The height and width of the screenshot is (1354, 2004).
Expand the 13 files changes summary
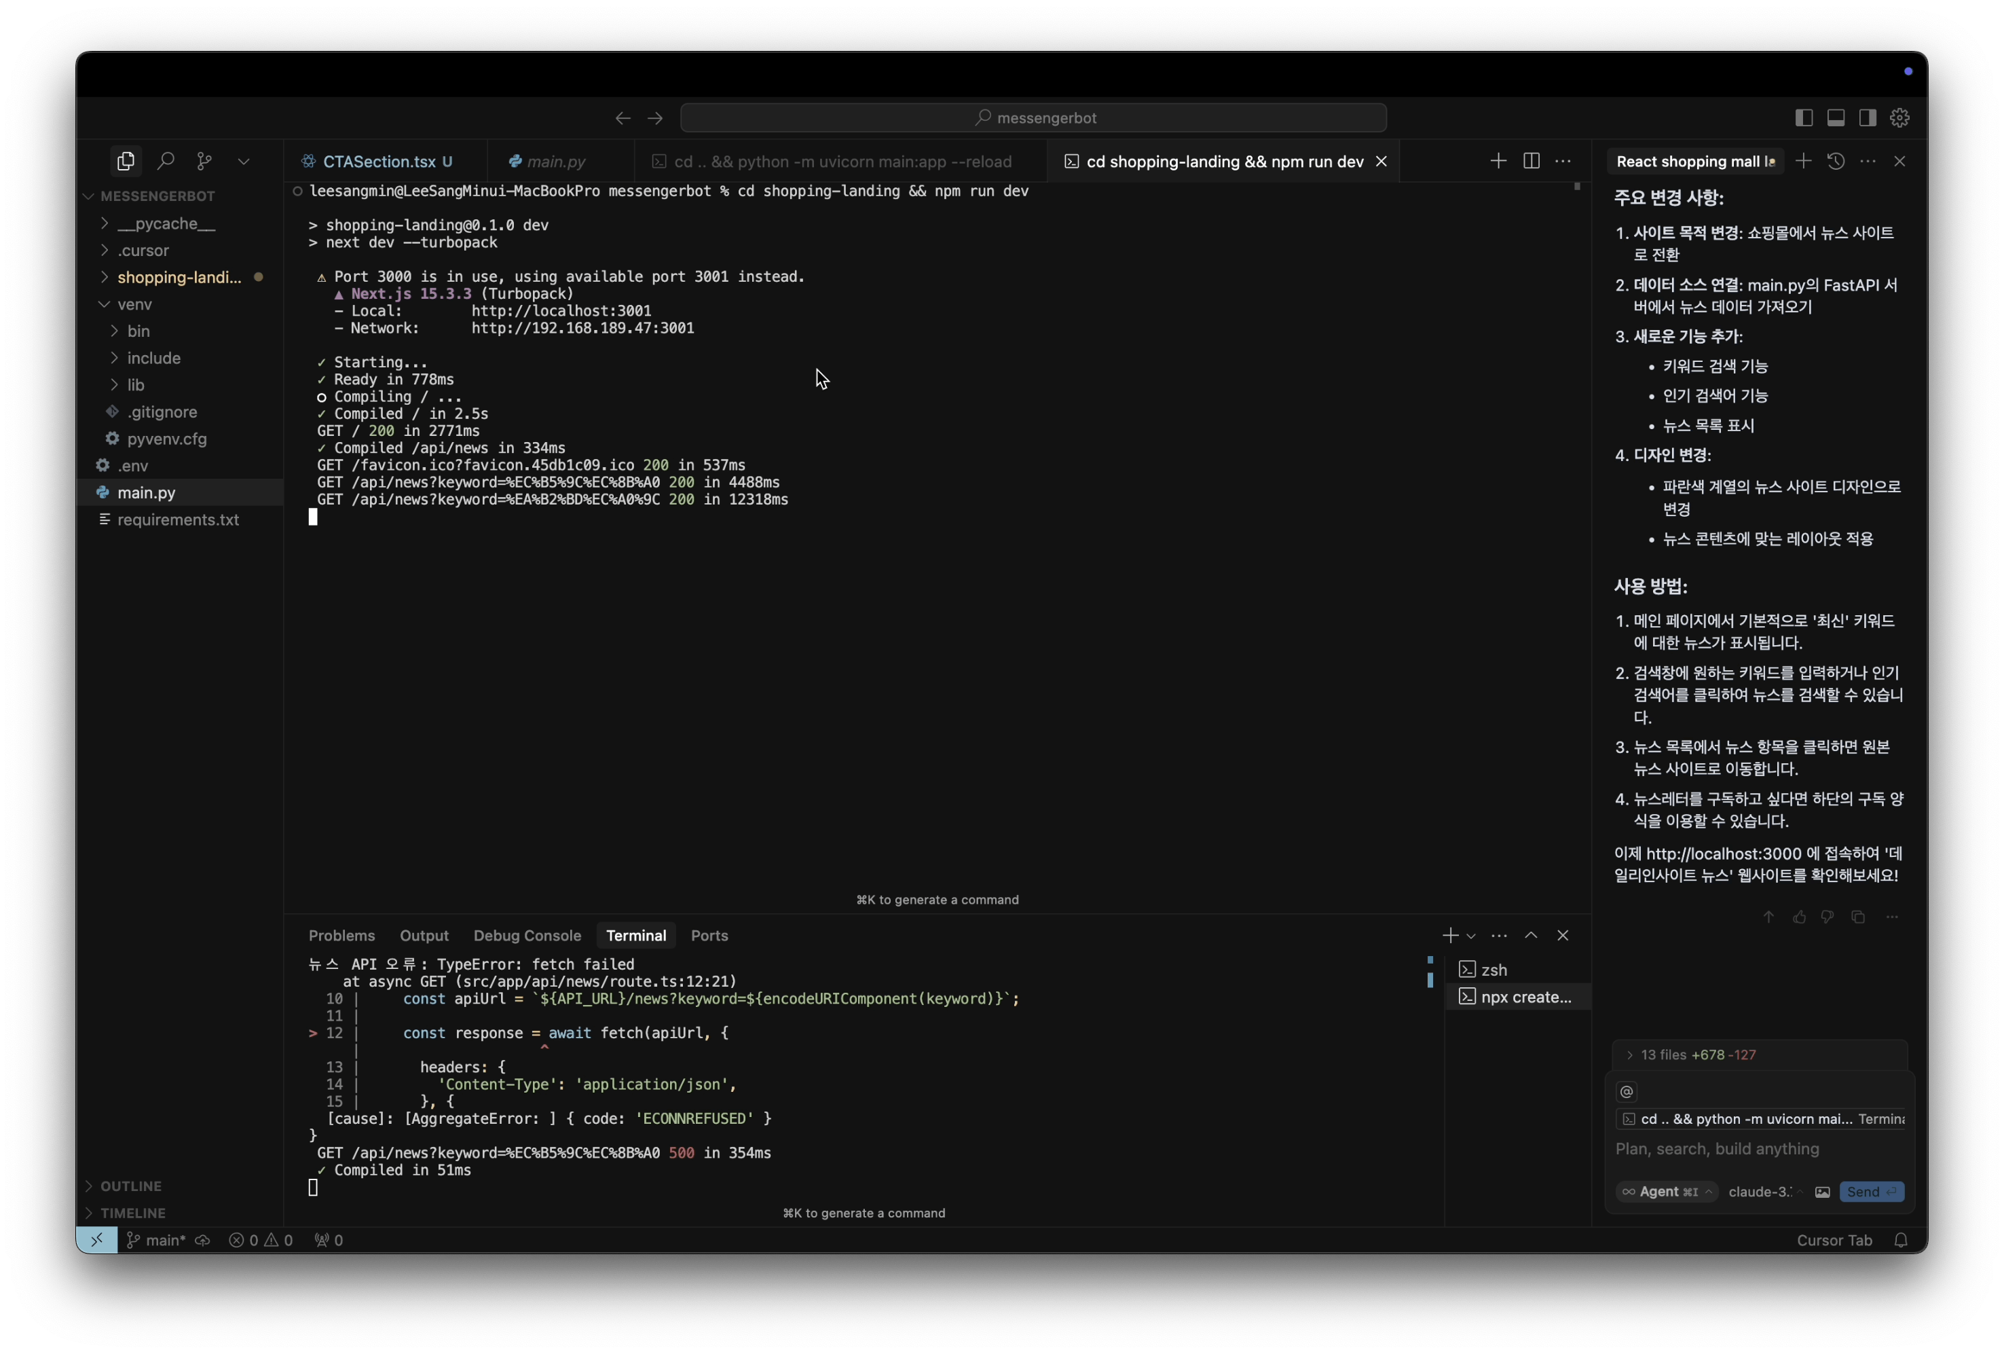coord(1759,1056)
